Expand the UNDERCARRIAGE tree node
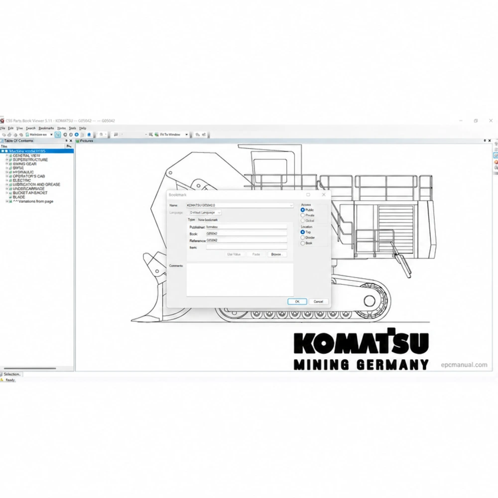Screen dimensions: 498x498 [6, 189]
